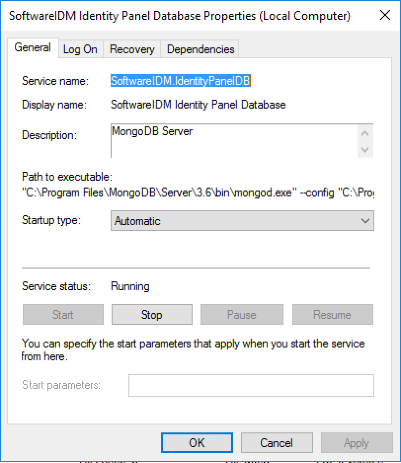The width and height of the screenshot is (401, 463).
Task: Click the Pause service button
Action: 241,315
